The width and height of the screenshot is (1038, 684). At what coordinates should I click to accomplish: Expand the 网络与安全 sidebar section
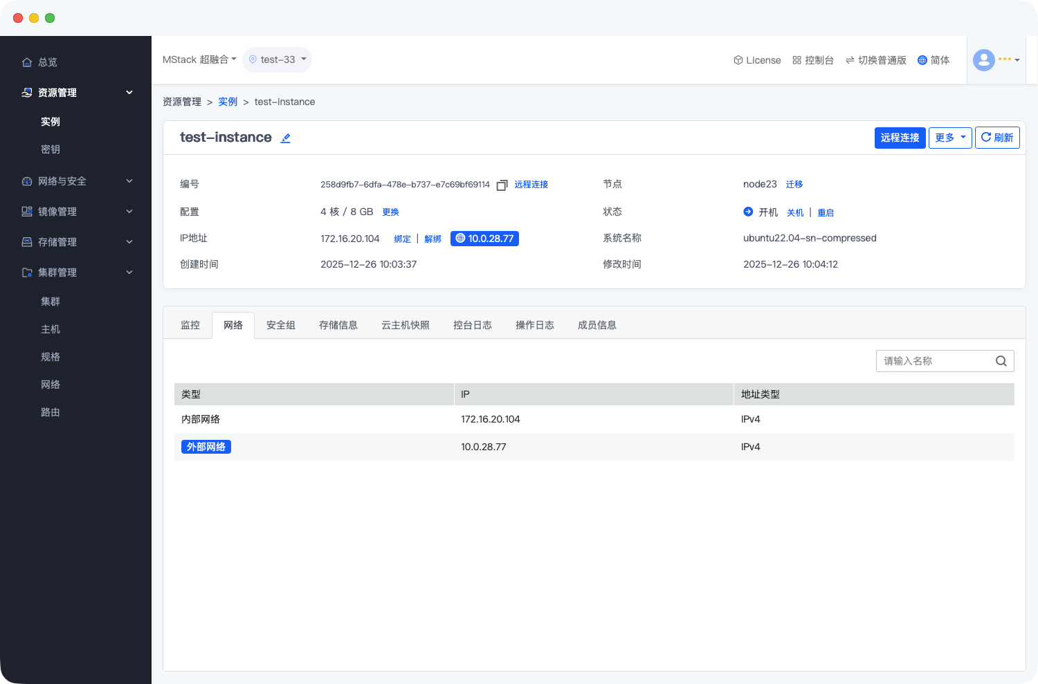point(76,181)
